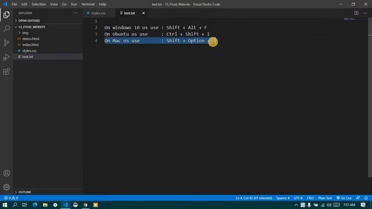Click the network tray icon
The height and width of the screenshot is (209, 372).
click(323, 205)
